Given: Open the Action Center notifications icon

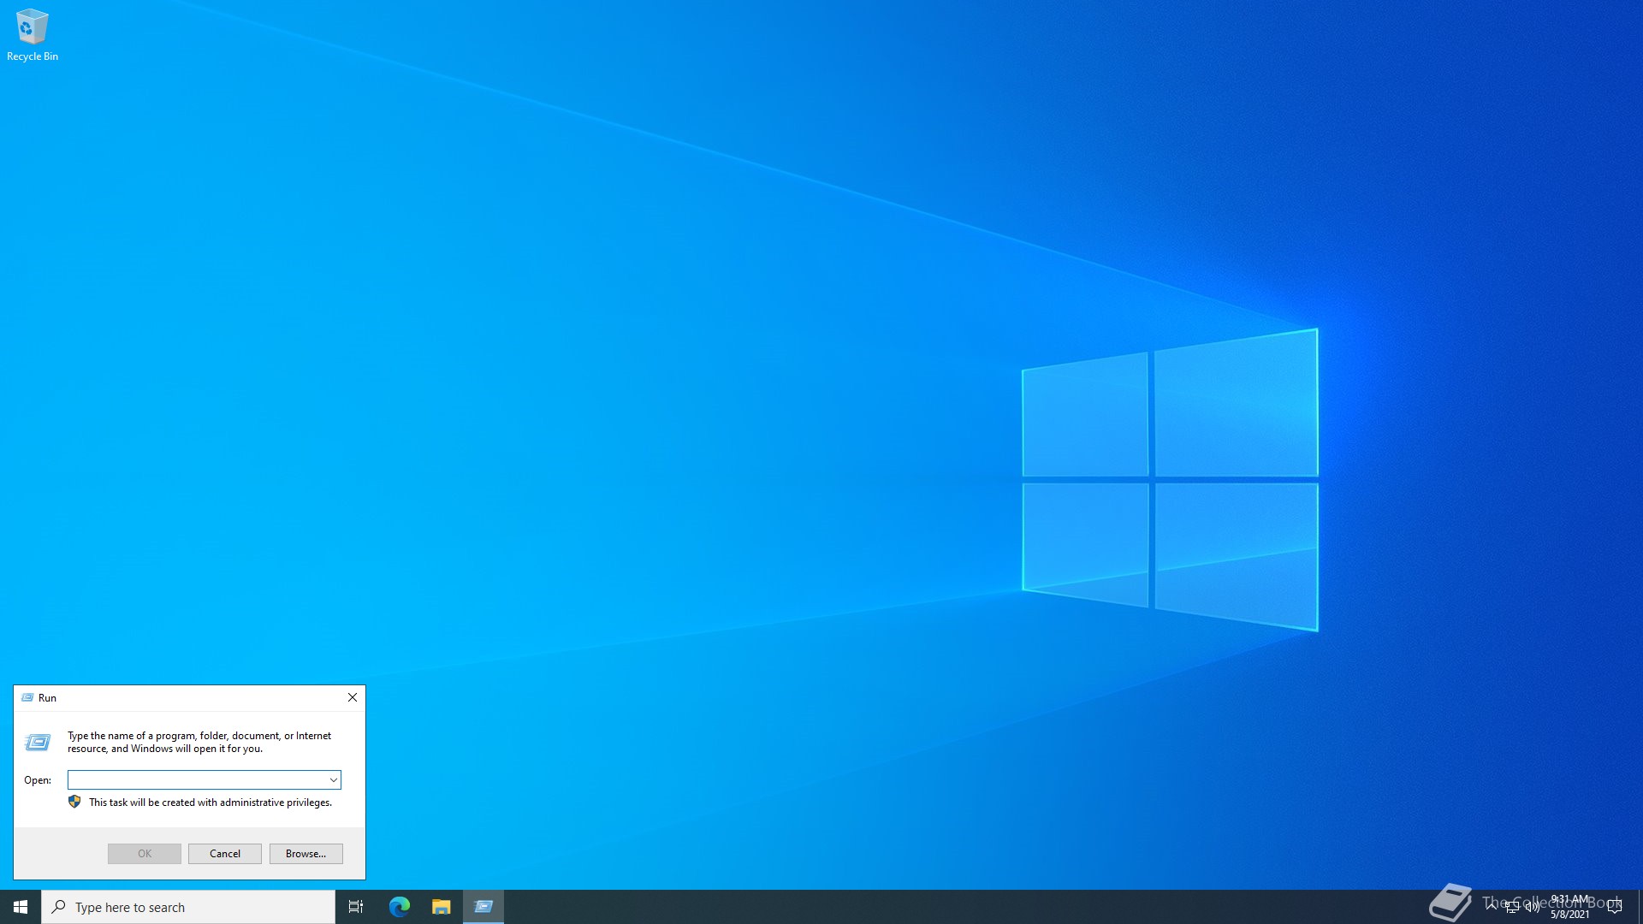Looking at the screenshot, I should 1615,907.
